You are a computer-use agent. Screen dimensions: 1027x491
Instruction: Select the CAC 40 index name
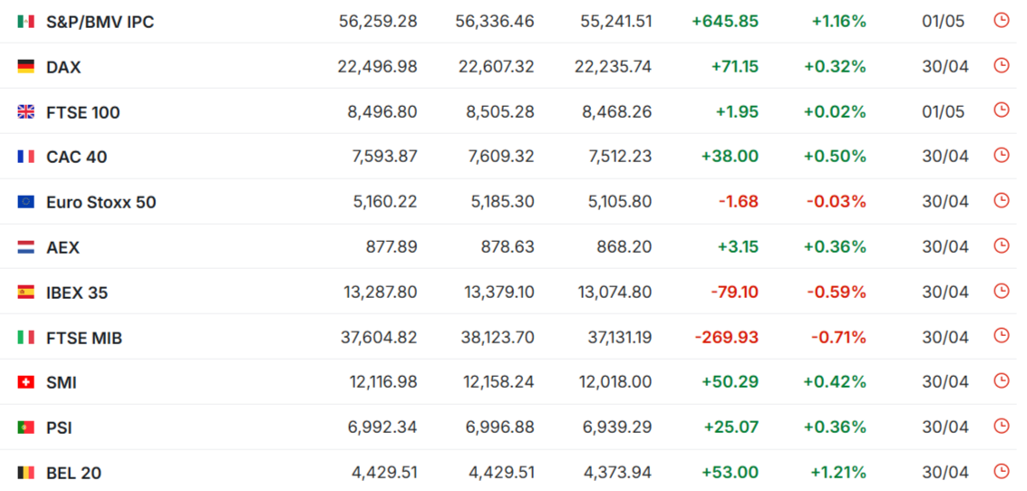[77, 157]
